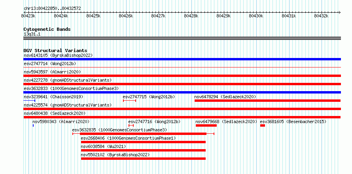This screenshot has width=352, height=174.
Task: Select the red nsv4227278 variant bar
Action: coord(182,84)
